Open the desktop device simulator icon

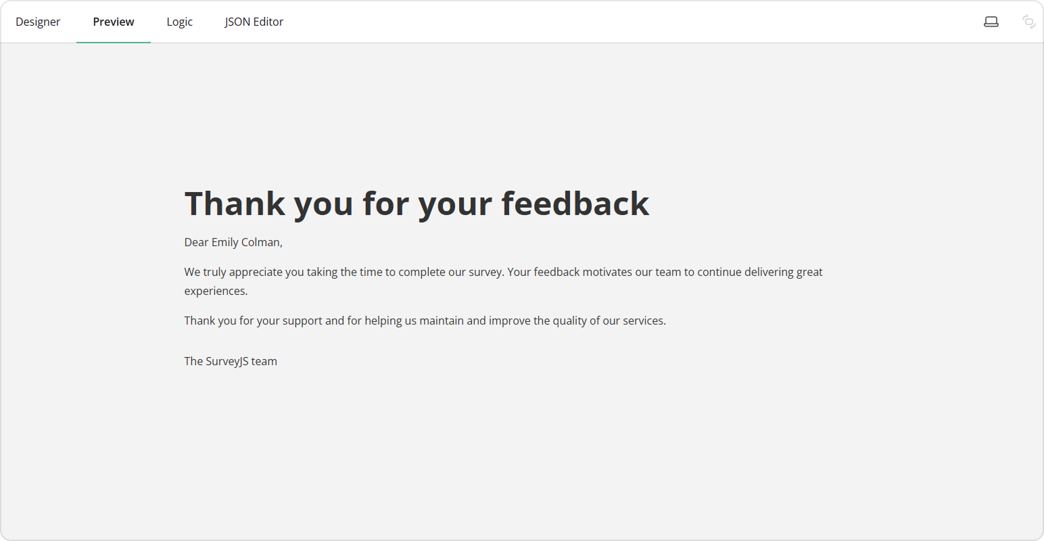pyautogui.click(x=991, y=21)
